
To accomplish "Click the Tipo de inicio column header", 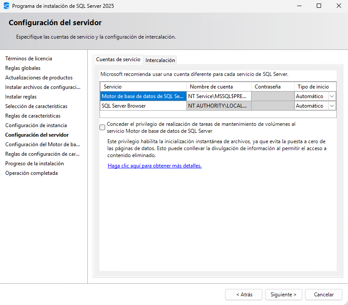I will tap(315, 87).
